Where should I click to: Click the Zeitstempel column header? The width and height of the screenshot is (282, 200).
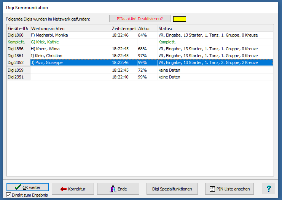coord(124,29)
